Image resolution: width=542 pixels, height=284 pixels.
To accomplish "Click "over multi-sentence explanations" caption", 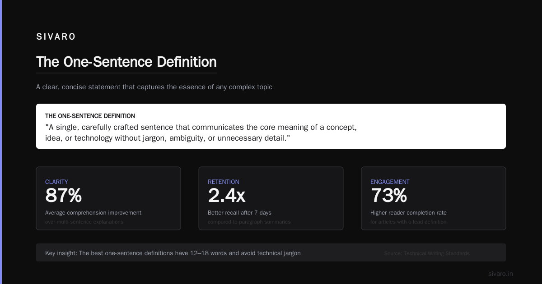I will click(84, 222).
